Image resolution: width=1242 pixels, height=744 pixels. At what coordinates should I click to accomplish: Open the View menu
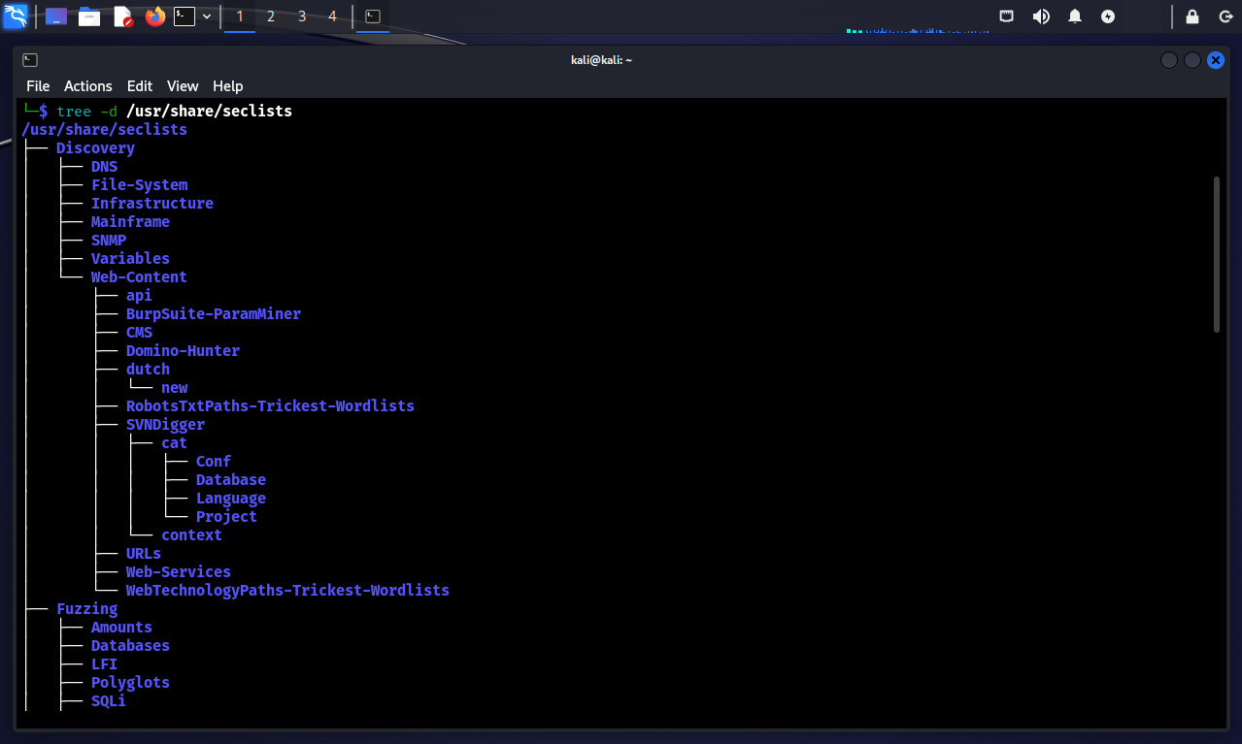pos(183,86)
